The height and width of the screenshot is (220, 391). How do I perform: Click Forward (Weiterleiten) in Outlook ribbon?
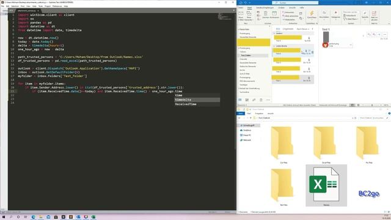tap(289, 20)
